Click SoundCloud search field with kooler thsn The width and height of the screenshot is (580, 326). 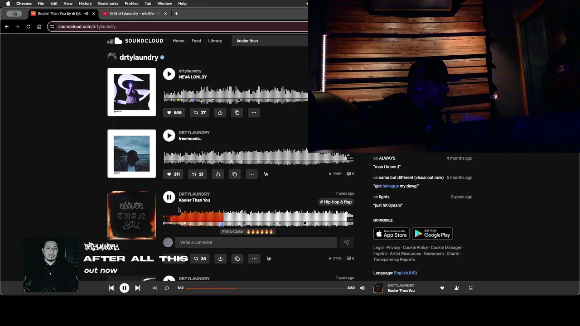click(x=270, y=41)
